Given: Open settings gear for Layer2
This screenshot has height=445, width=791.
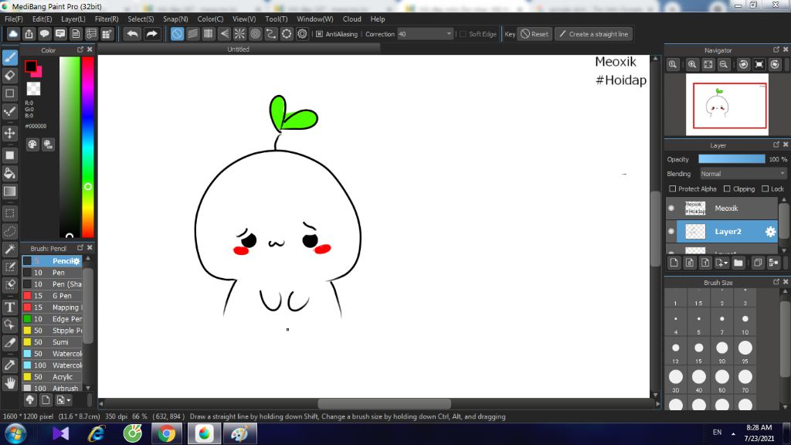Looking at the screenshot, I should click(769, 231).
